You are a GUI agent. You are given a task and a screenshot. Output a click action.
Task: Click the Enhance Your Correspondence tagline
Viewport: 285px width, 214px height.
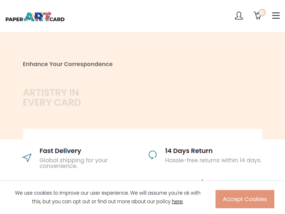(x=68, y=64)
